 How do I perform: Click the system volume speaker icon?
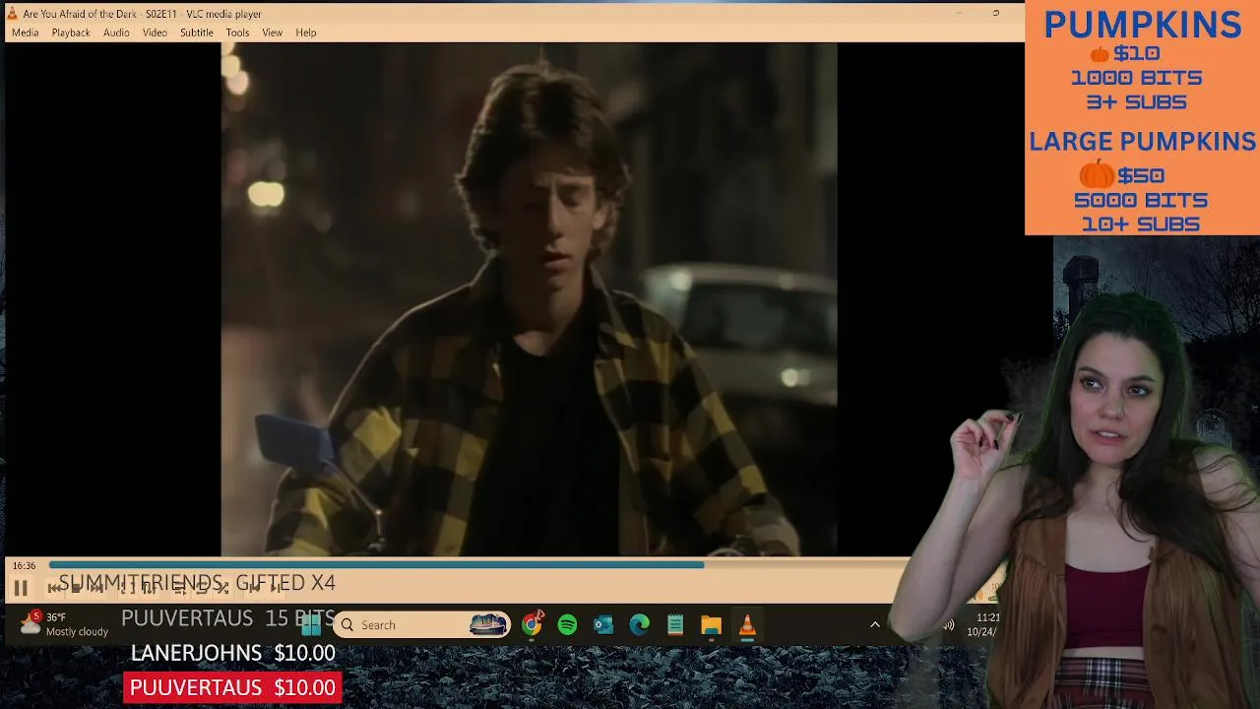pos(949,624)
